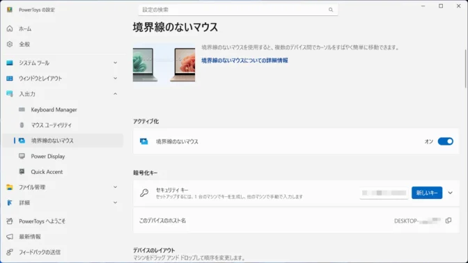Click the Send Feedback icon
The height and width of the screenshot is (263, 468).
pos(10,252)
